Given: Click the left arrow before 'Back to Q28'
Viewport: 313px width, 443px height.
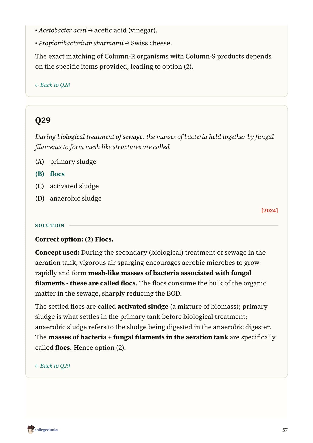Looking at the screenshot, I should point(37,85).
